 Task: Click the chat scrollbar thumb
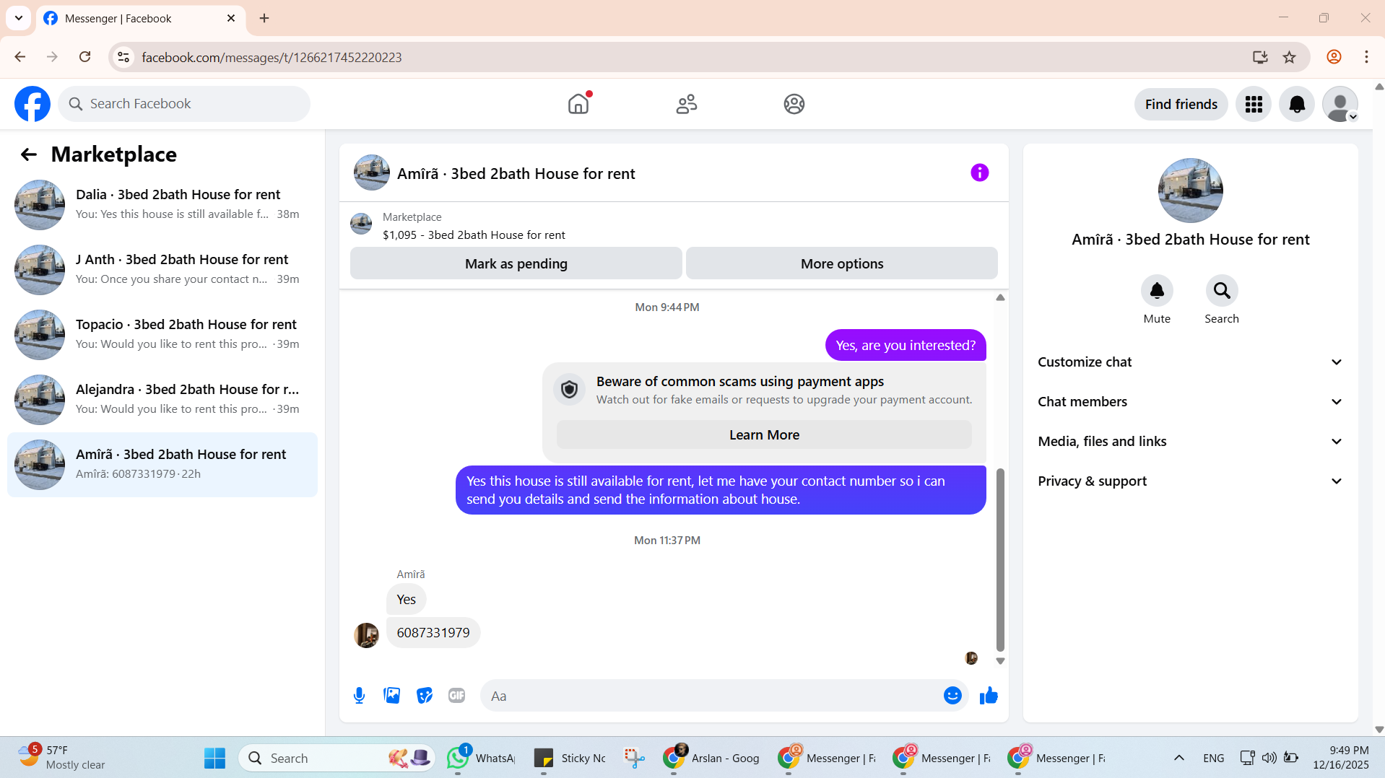[1000, 559]
